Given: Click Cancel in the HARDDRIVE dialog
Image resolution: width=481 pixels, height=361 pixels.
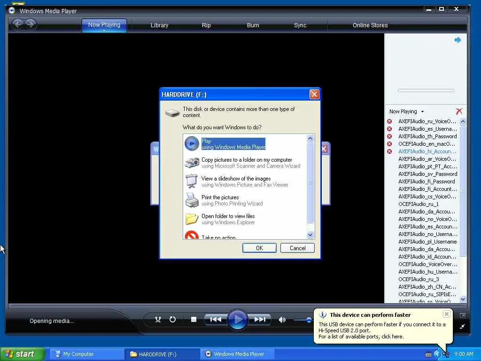Looking at the screenshot, I should tap(297, 248).
